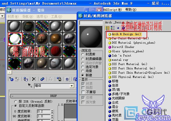Choose 多维/子对象 material

click(121, 94)
